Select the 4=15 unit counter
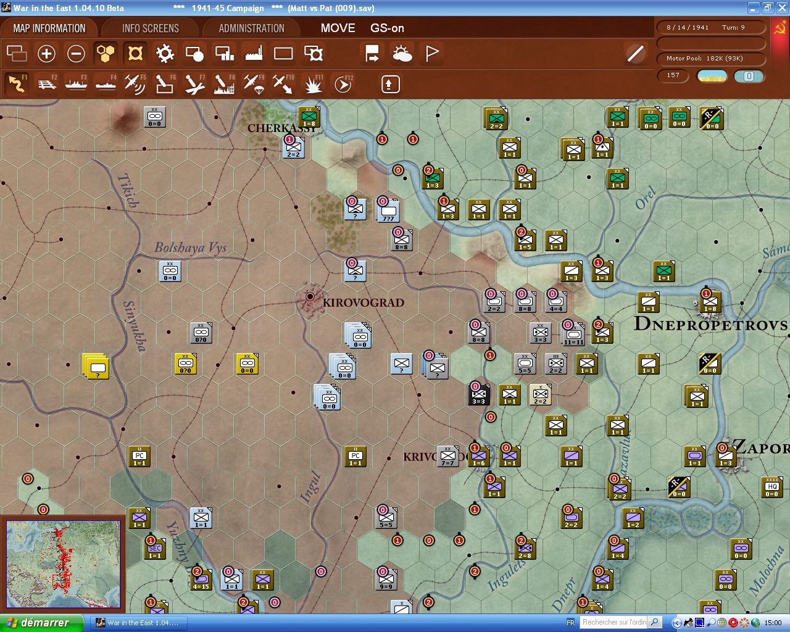Screen dimensions: 790x632 [201, 580]
